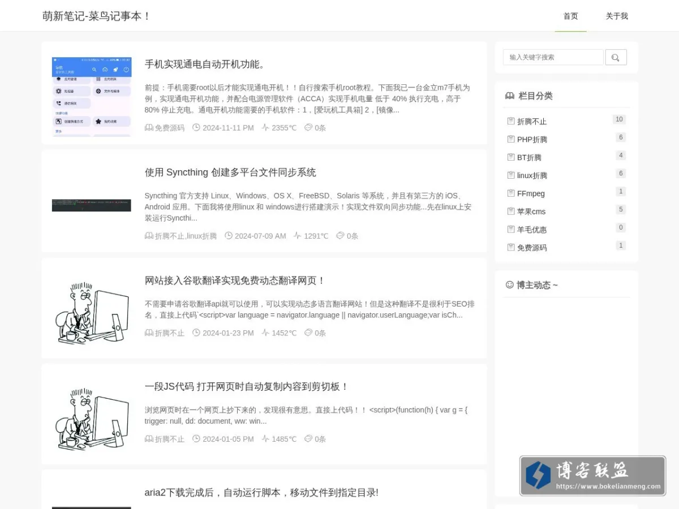Click the clipboard icon beside BT折腾
This screenshot has height=509, width=679.
pos(511,157)
